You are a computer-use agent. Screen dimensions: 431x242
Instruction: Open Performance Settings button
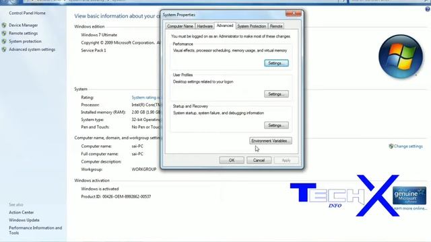[x=276, y=63]
